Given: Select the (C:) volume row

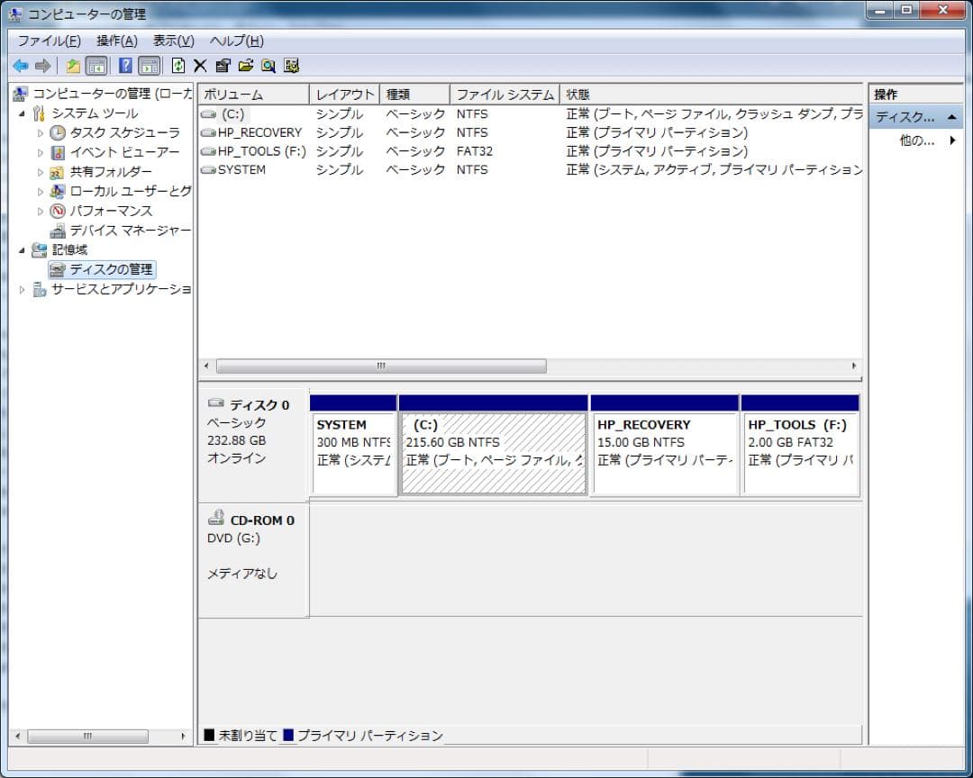Looking at the screenshot, I should (531, 114).
